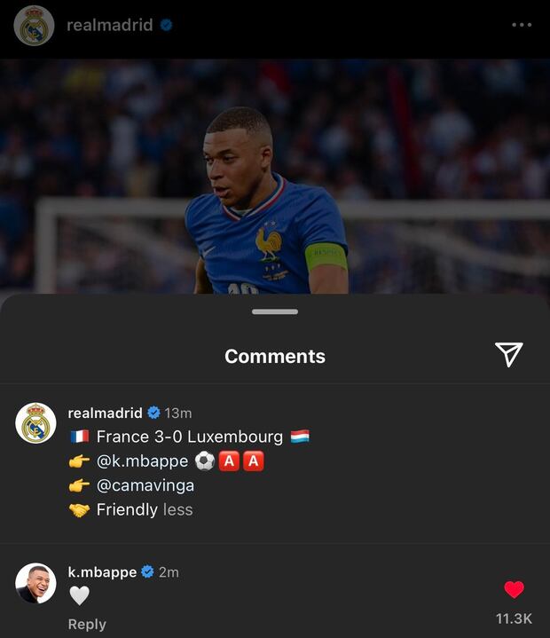Screen dimensions: 550x638
Task: Open the three-dot more options menu
Action: pos(522,25)
